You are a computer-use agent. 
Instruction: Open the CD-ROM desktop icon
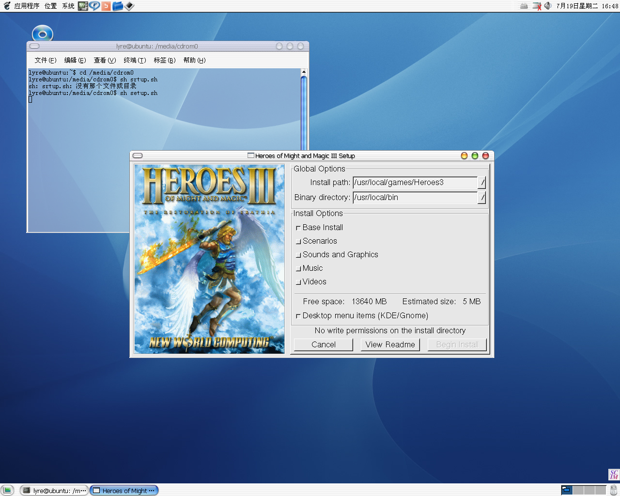(x=43, y=34)
